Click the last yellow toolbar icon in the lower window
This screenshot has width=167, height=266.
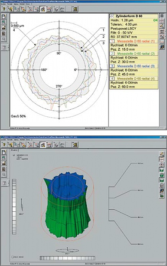(75, 144)
